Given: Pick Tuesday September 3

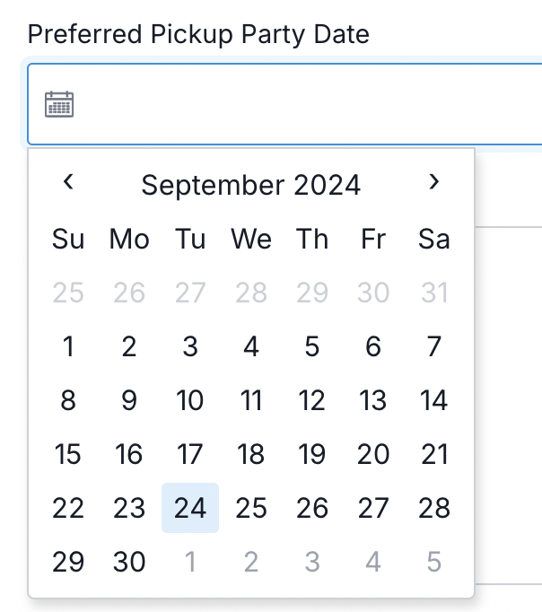Looking at the screenshot, I should [x=190, y=346].
